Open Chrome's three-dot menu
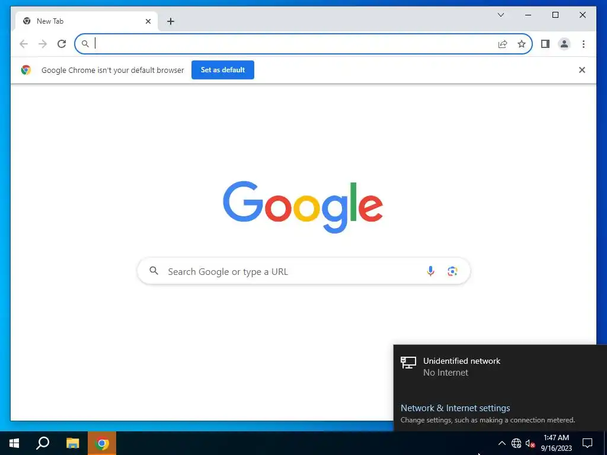 583,44
